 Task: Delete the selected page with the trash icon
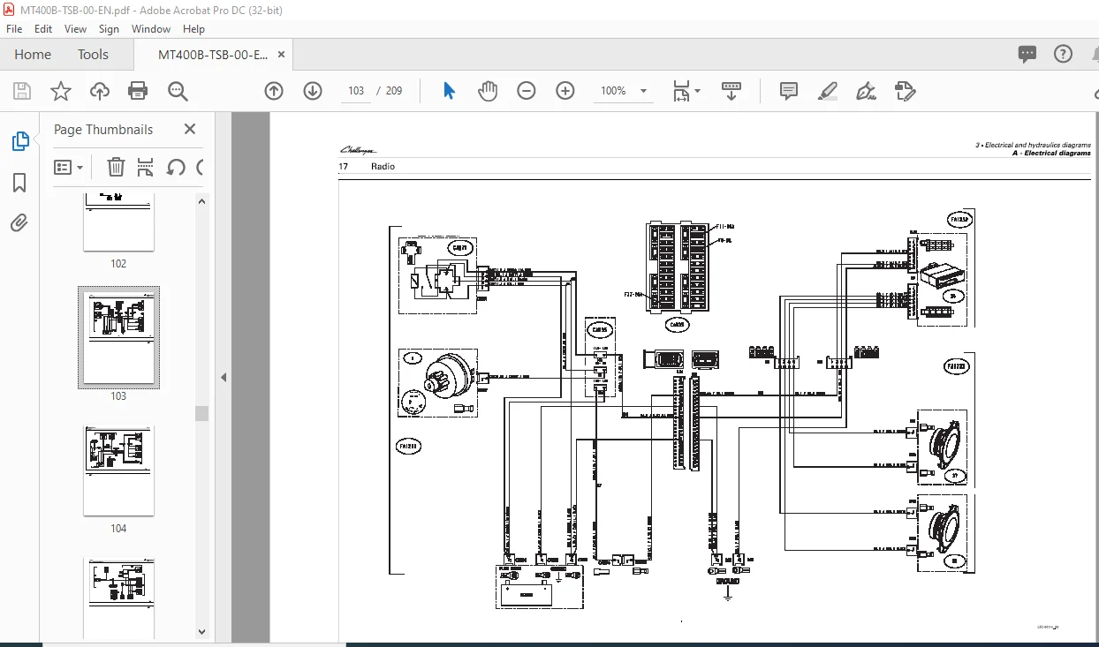click(x=116, y=167)
